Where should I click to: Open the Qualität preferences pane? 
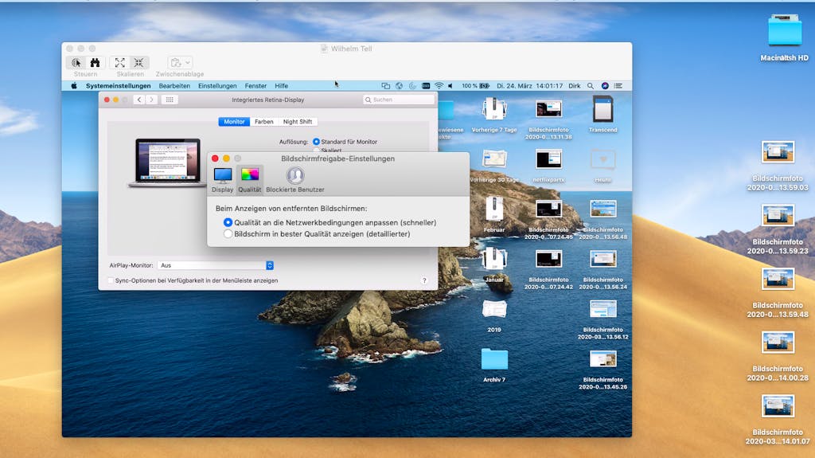click(249, 180)
